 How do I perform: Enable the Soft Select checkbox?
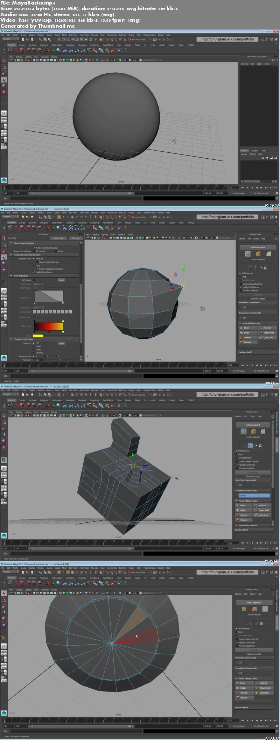tap(34, 280)
